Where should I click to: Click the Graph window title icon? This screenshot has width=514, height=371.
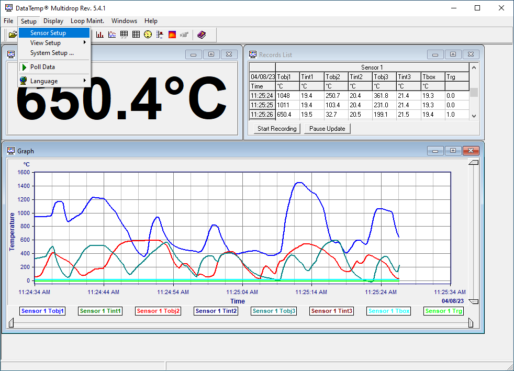(x=11, y=151)
